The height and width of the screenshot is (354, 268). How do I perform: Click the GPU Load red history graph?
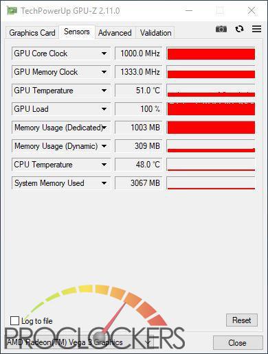[211, 109]
